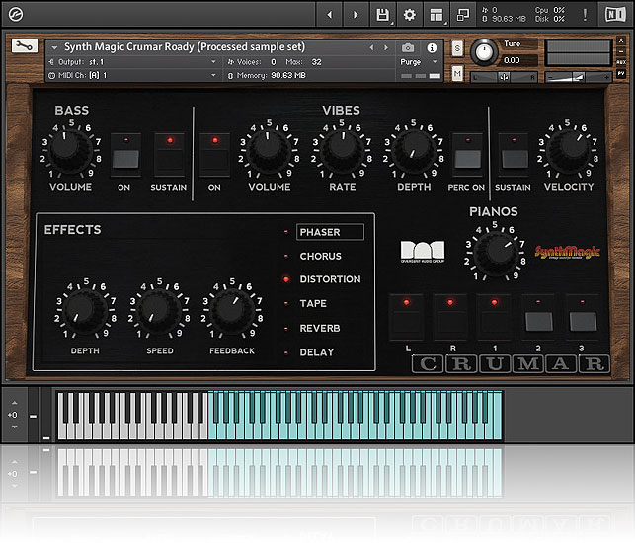Click the workspace layout panel icon
Screen dimensions: 635x543
(437, 15)
